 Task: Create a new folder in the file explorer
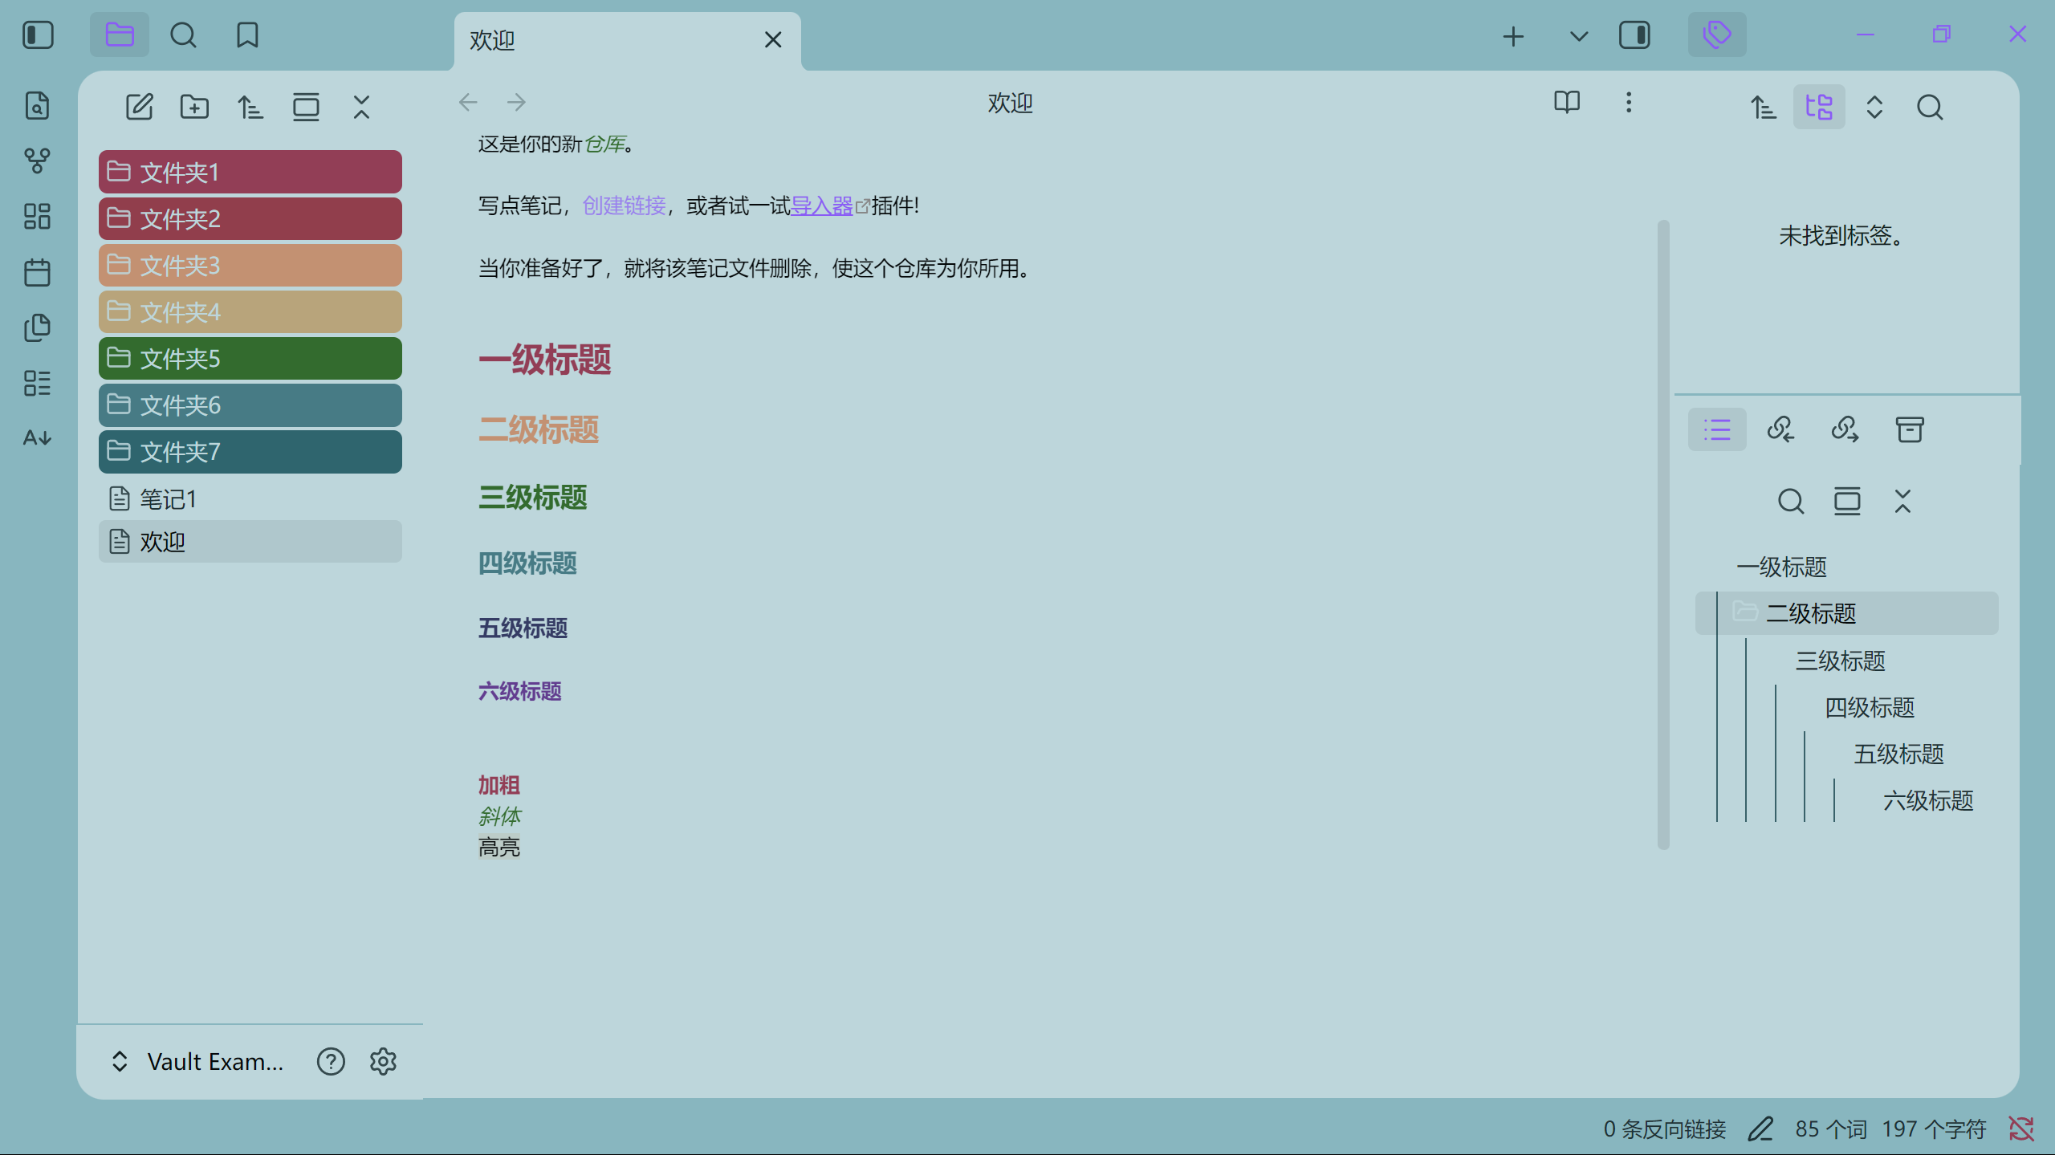(x=194, y=107)
